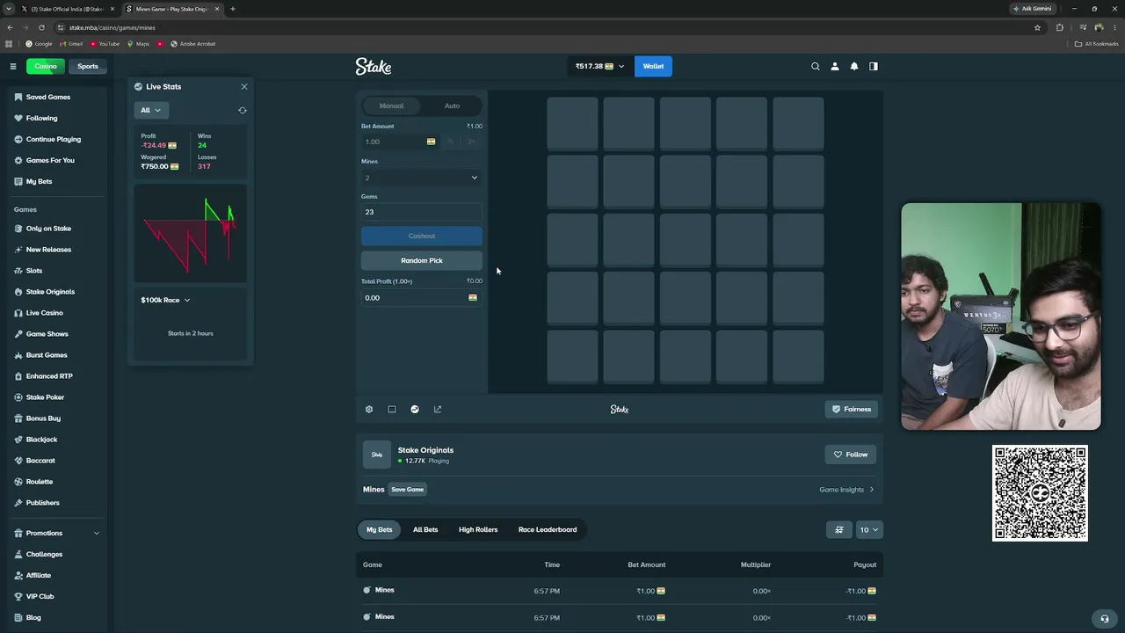The width and height of the screenshot is (1125, 633).
Task: Open game settings gear icon
Action: click(369, 409)
